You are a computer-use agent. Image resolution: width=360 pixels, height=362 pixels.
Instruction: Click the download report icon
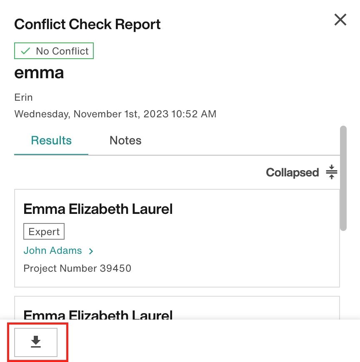coord(36,342)
